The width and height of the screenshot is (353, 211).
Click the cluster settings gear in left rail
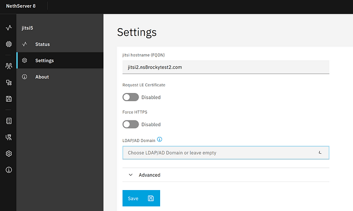pyautogui.click(x=8, y=153)
